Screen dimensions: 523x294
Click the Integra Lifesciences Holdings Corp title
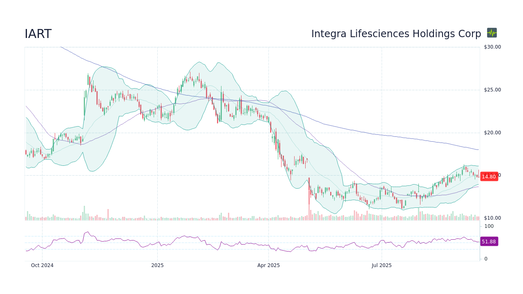point(396,34)
